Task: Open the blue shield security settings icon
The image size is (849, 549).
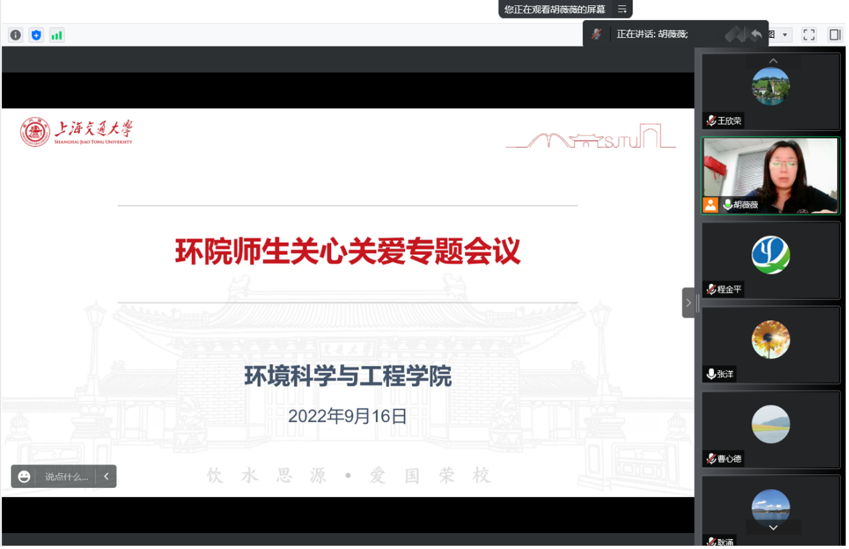Action: click(x=36, y=35)
